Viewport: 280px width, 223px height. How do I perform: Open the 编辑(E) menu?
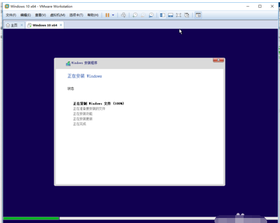(25, 15)
